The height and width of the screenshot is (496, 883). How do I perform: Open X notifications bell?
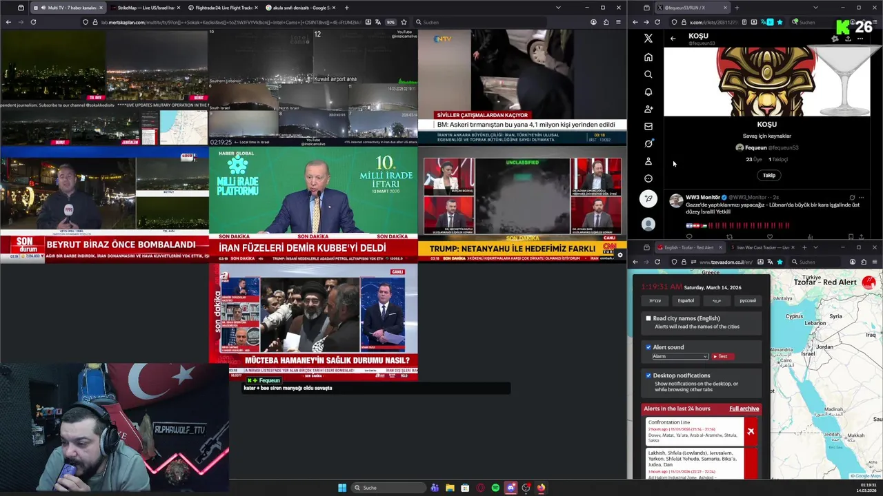pyautogui.click(x=648, y=92)
